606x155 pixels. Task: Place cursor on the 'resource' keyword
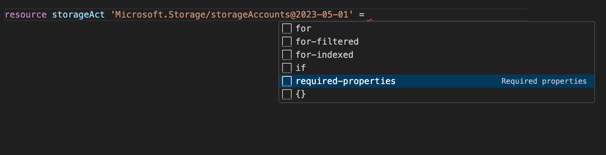(x=26, y=15)
